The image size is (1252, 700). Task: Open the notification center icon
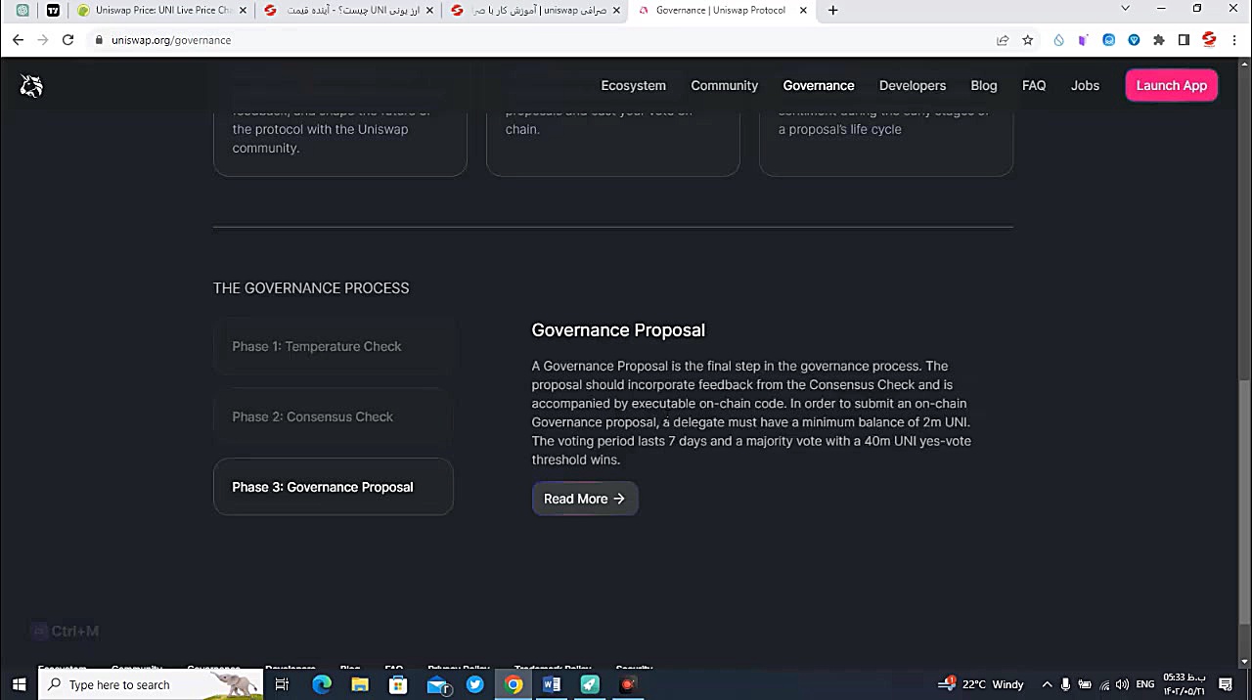click(1226, 684)
